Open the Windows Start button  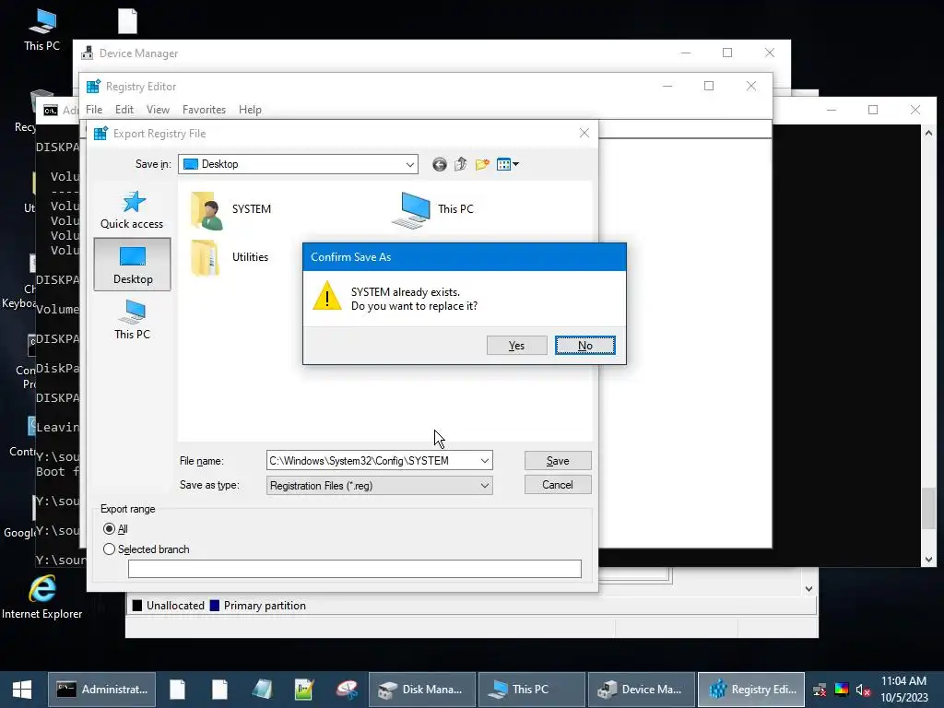[x=22, y=690]
